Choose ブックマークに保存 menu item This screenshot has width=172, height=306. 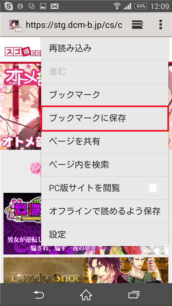tap(105, 118)
